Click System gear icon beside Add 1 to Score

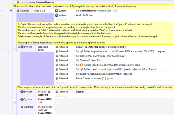[57, 15]
